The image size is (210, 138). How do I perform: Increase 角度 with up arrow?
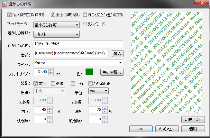pos(50,108)
